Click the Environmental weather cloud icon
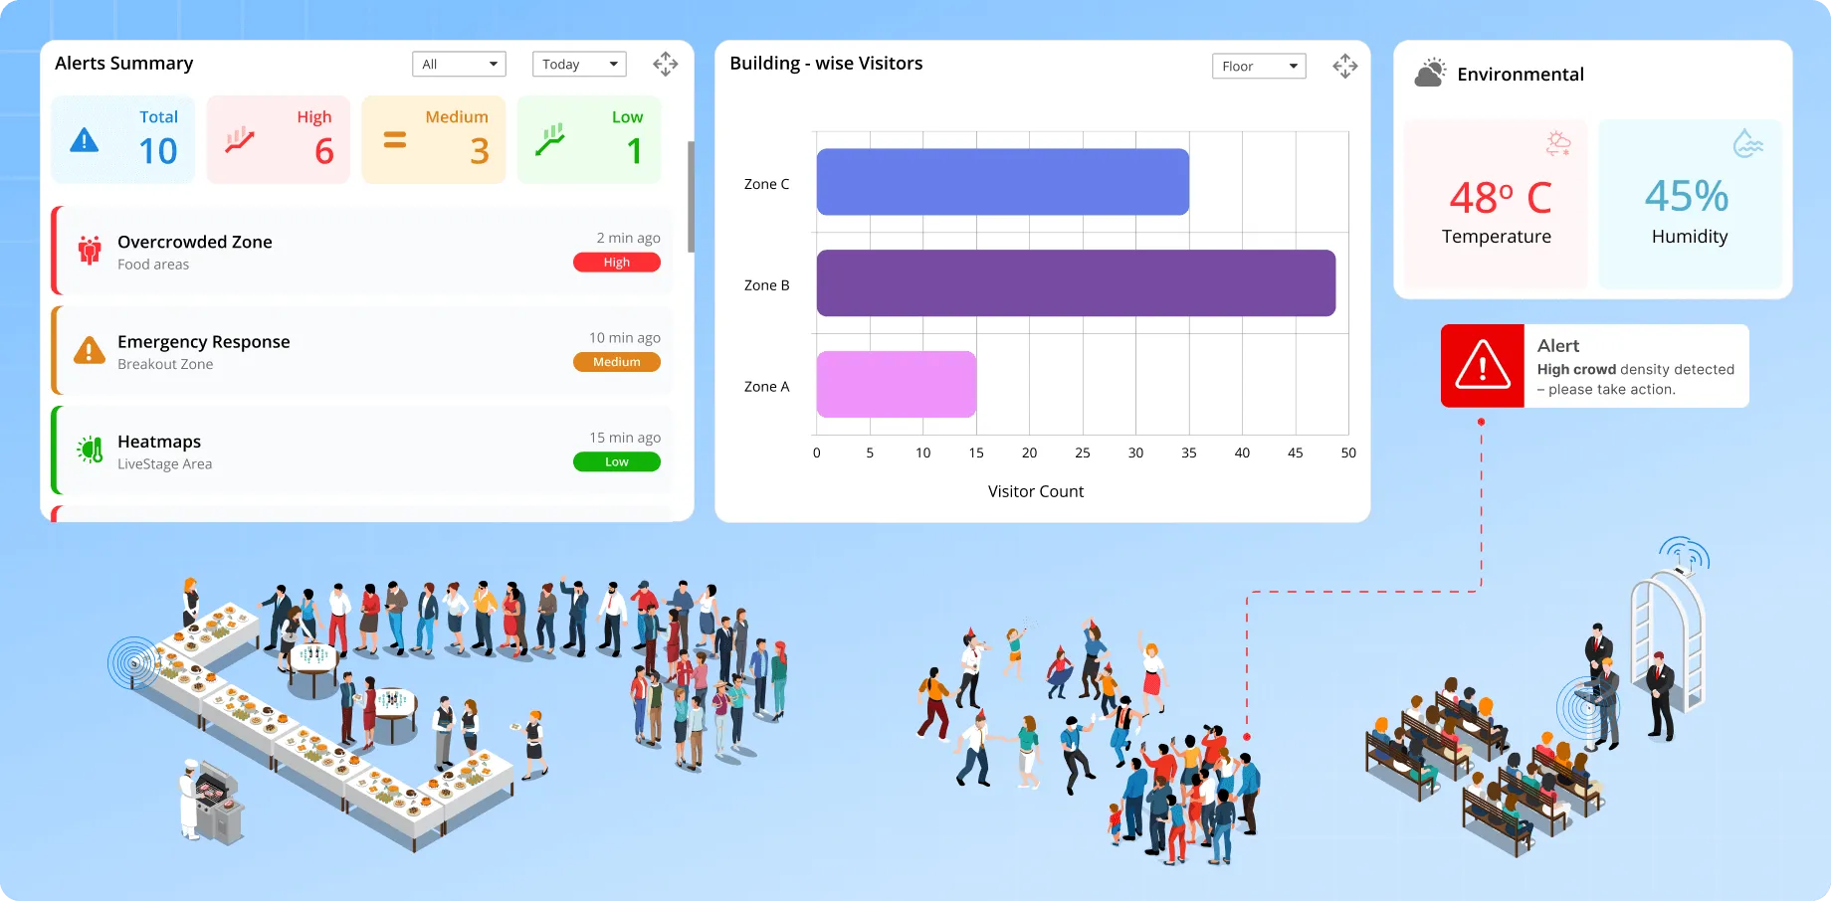The image size is (1831, 901). click(x=1430, y=73)
